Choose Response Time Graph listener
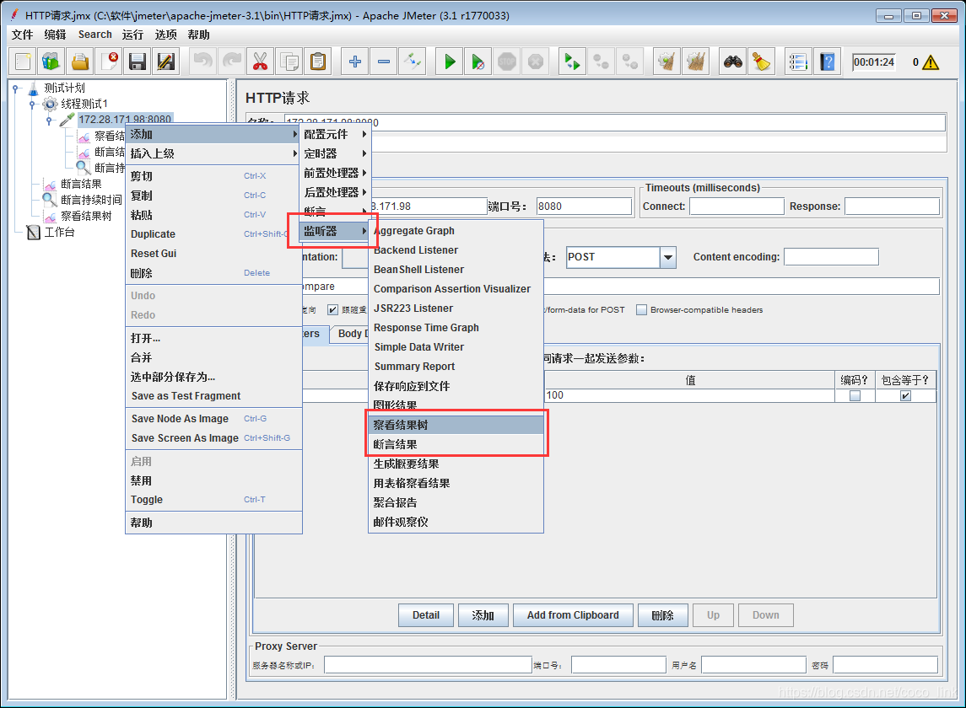 [x=456, y=328]
